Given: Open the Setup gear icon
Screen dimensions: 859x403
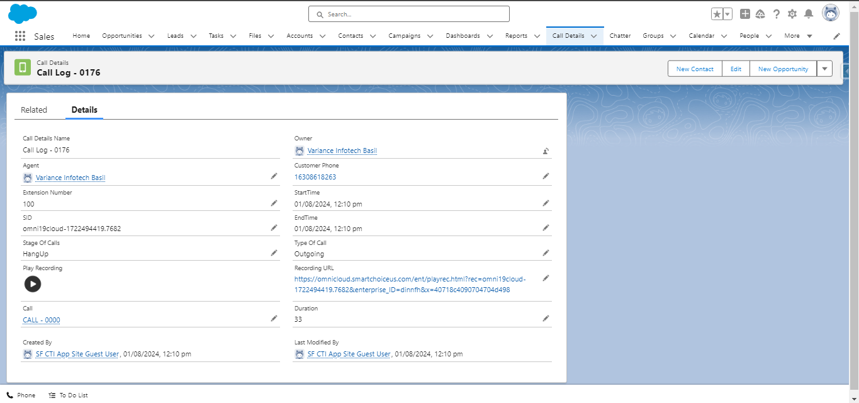Looking at the screenshot, I should click(x=792, y=14).
